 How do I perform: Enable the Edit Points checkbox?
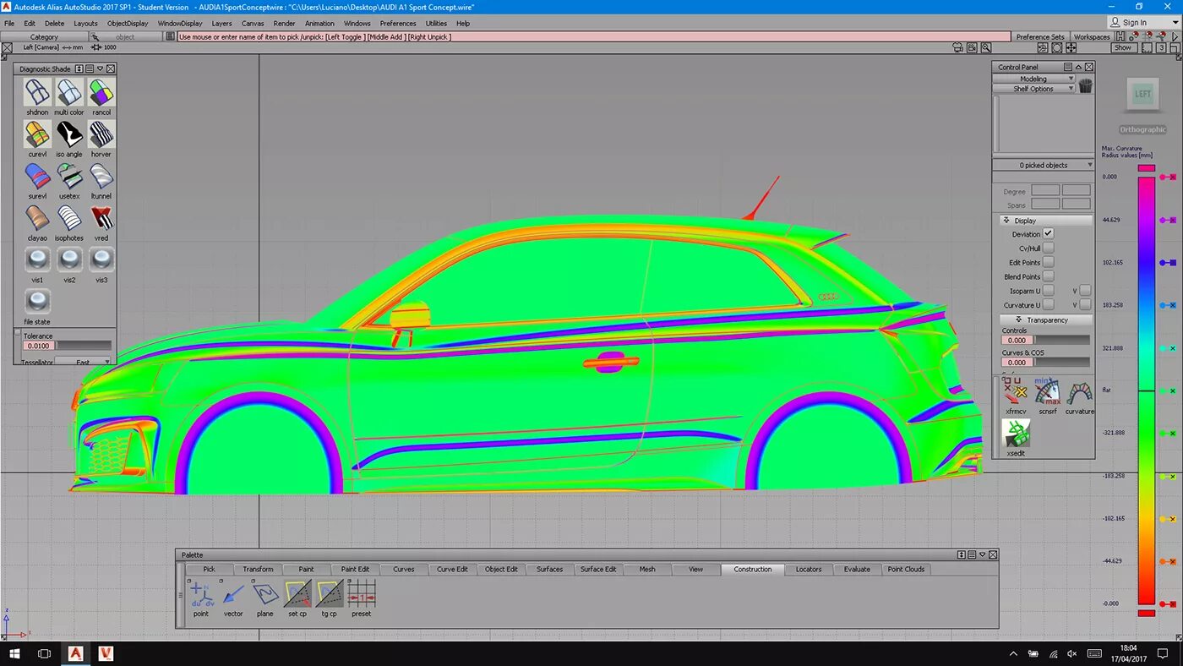pyautogui.click(x=1048, y=262)
